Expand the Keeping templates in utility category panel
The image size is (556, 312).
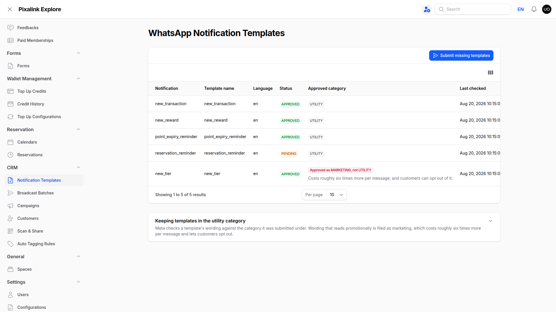[x=491, y=221]
